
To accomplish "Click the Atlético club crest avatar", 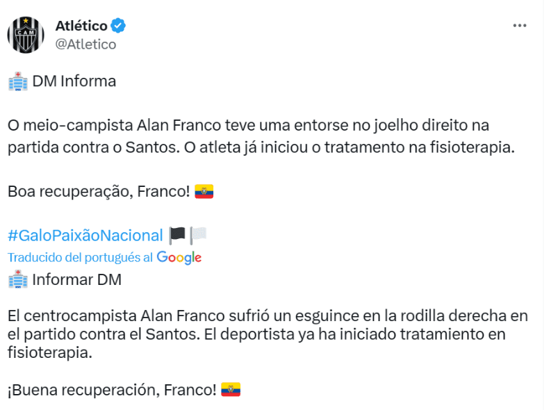I will click(x=26, y=35).
